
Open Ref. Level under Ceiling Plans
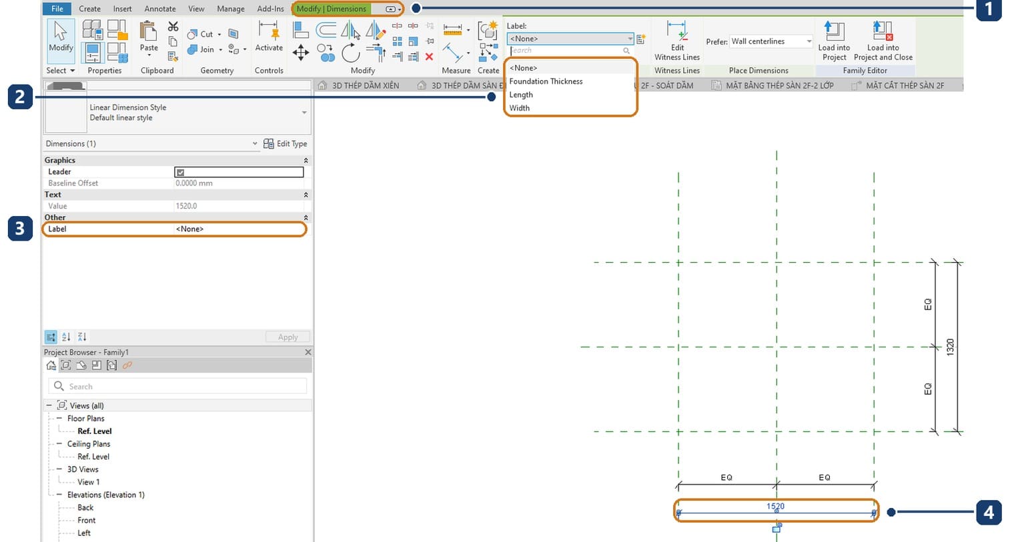click(93, 457)
